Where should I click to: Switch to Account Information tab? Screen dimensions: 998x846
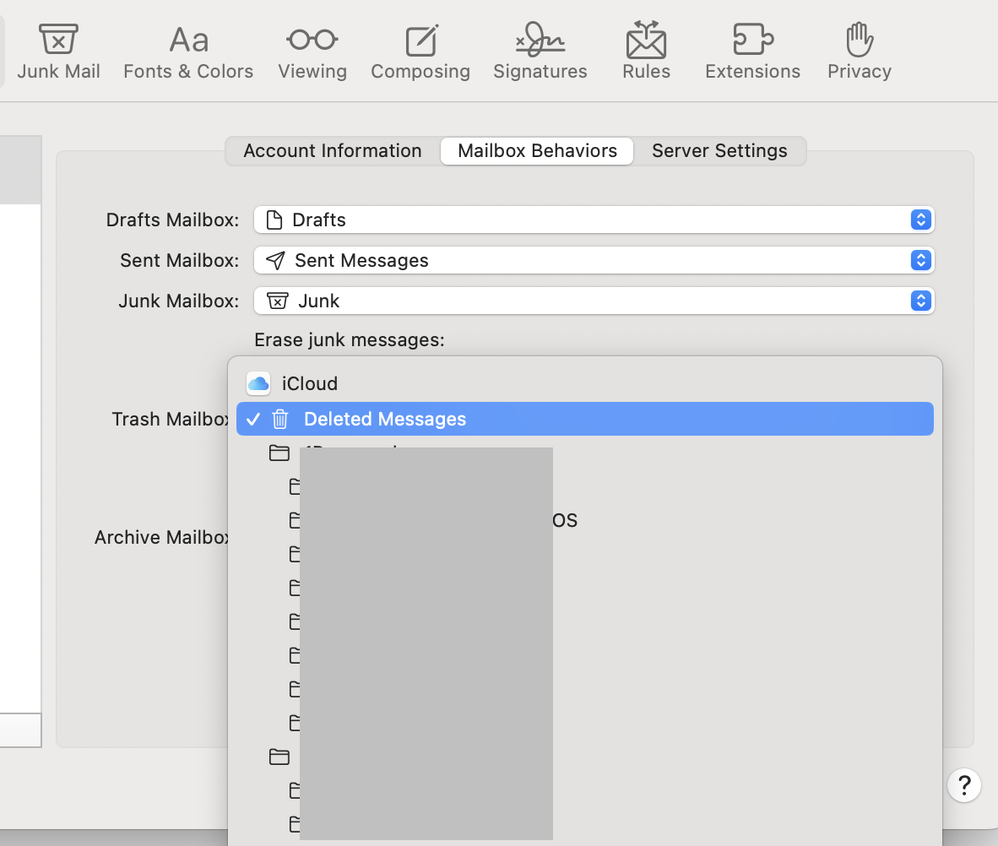point(333,151)
